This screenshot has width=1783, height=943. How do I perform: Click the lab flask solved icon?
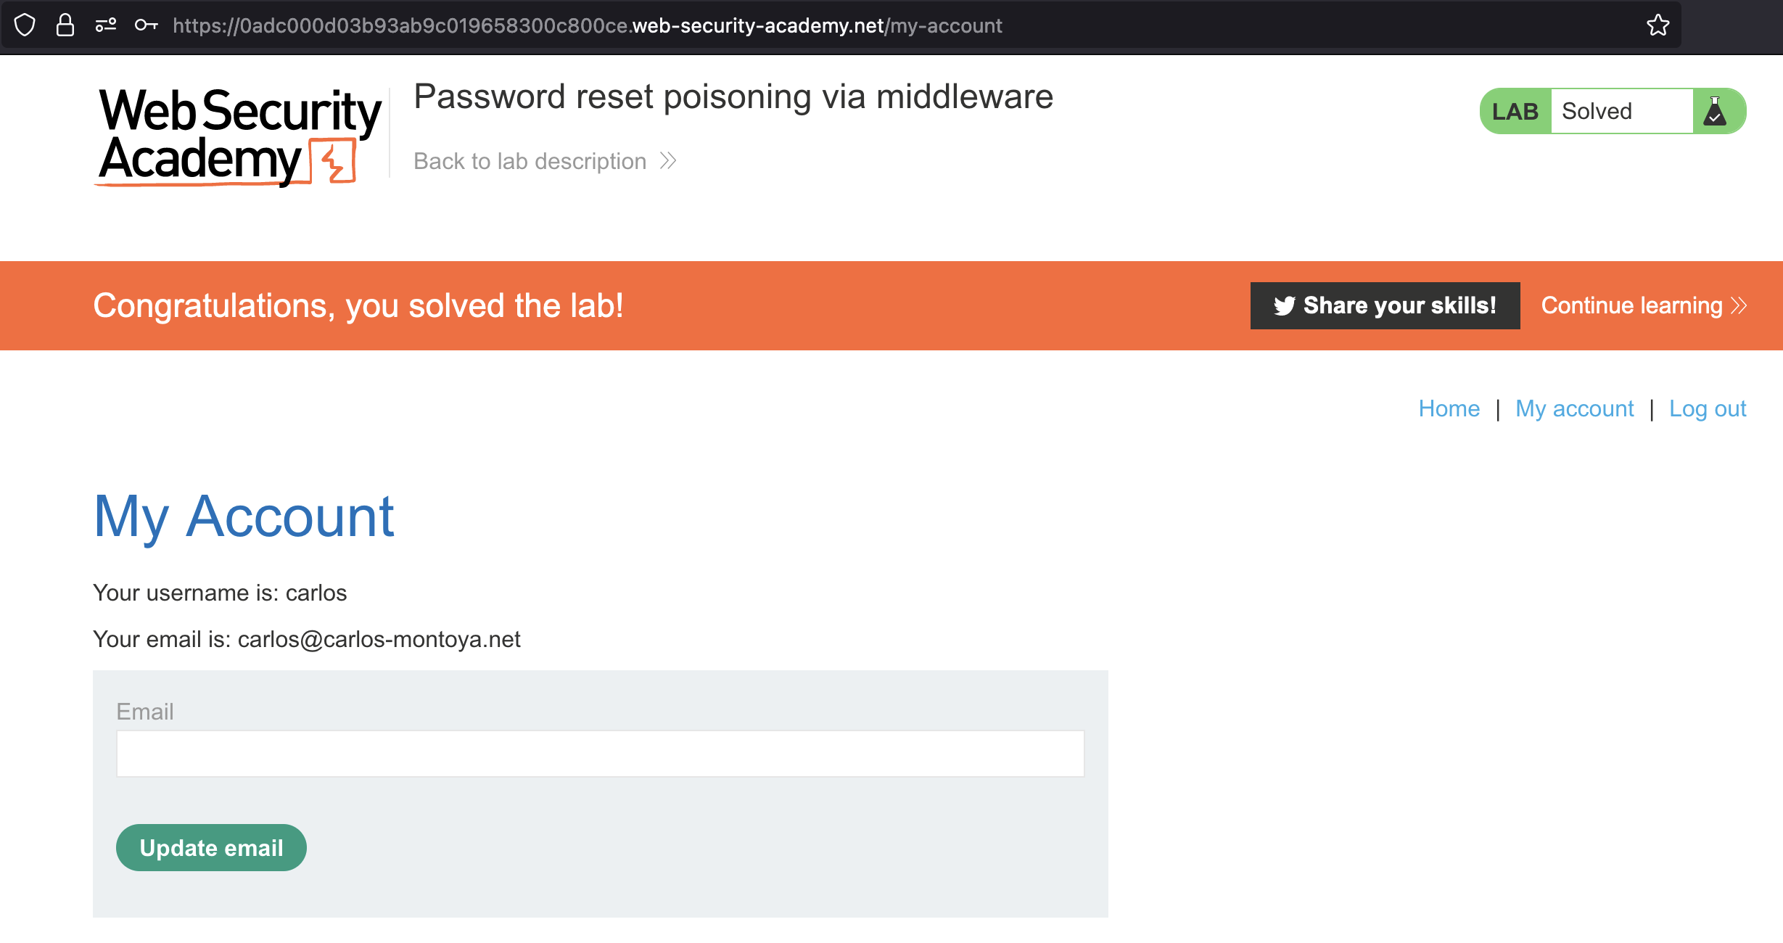coord(1715,112)
